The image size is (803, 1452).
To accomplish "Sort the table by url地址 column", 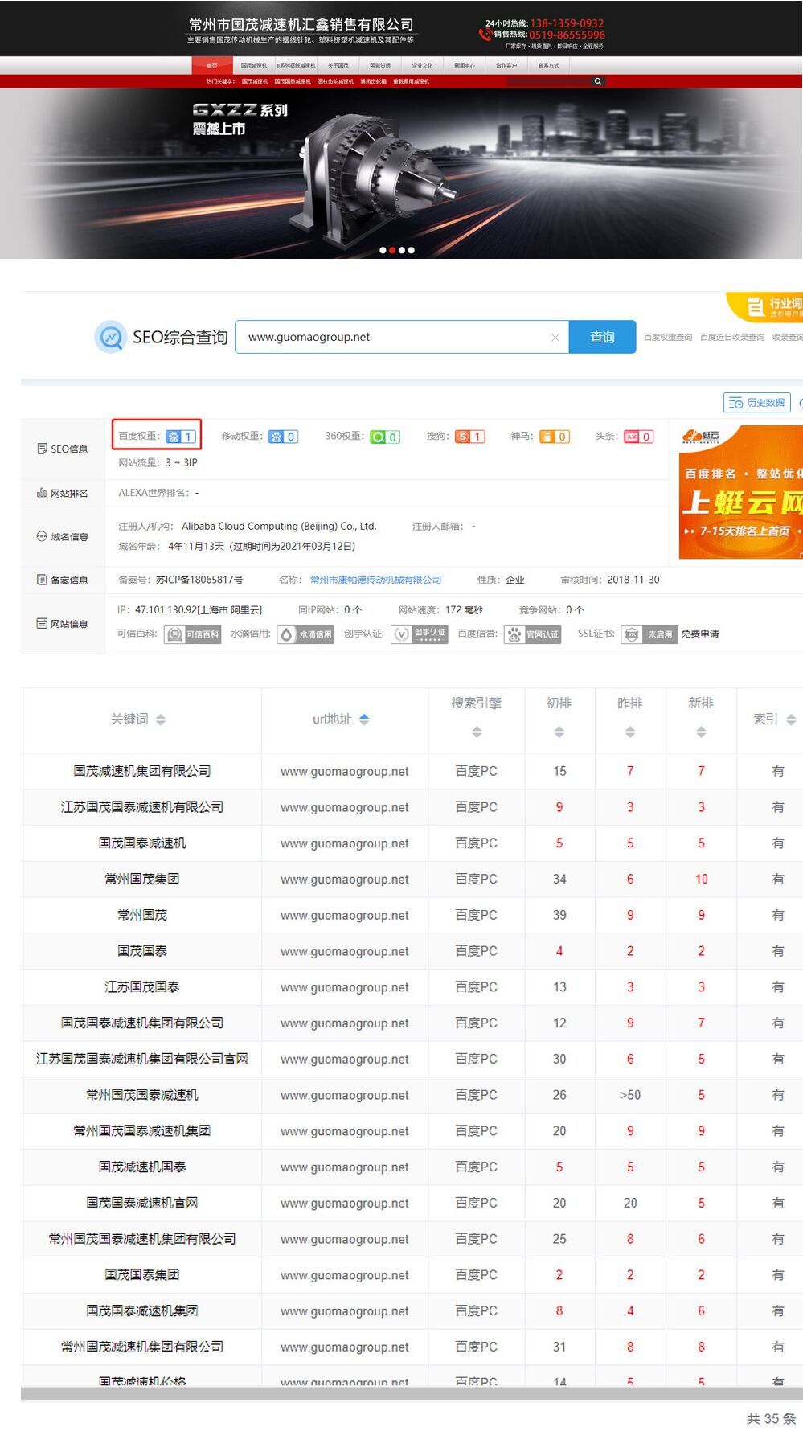I will click(x=364, y=720).
